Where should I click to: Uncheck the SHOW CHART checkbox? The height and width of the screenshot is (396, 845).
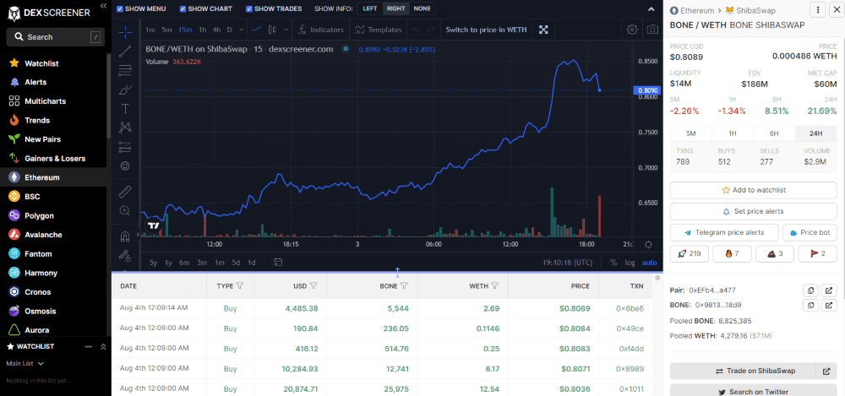pyautogui.click(x=183, y=8)
